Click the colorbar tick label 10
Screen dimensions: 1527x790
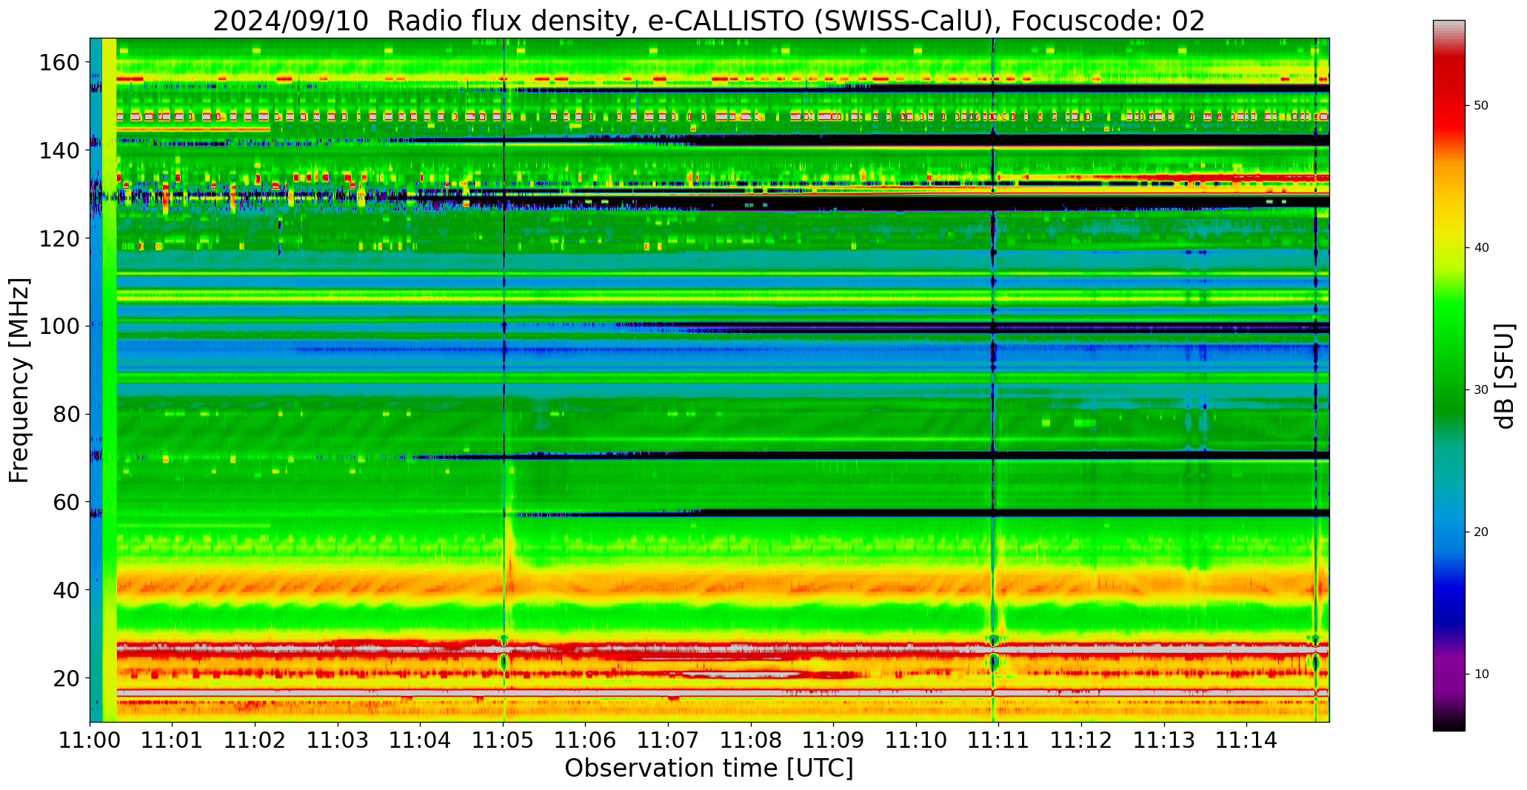[1481, 674]
